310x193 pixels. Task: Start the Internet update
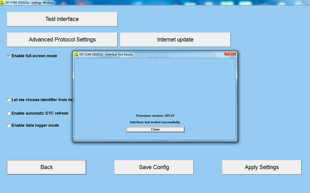pos(175,40)
